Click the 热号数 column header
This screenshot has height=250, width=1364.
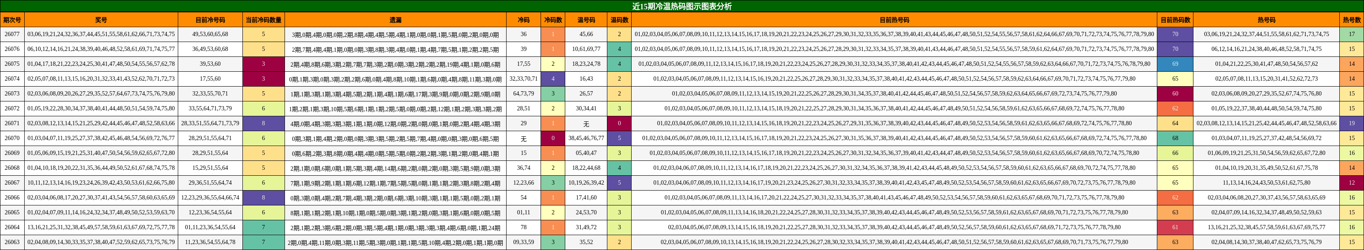point(1352,20)
